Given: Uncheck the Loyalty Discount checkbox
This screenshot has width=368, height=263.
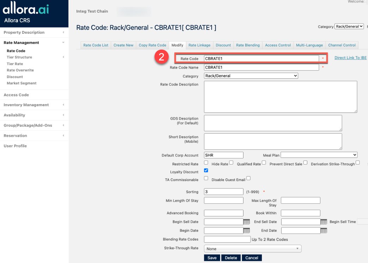Looking at the screenshot, I should 206,171.
